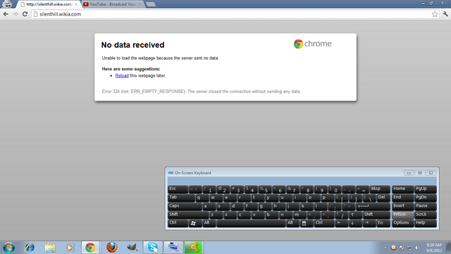451x254 pixels.
Task: Open the Chrome wrench menu
Action: pos(445,14)
